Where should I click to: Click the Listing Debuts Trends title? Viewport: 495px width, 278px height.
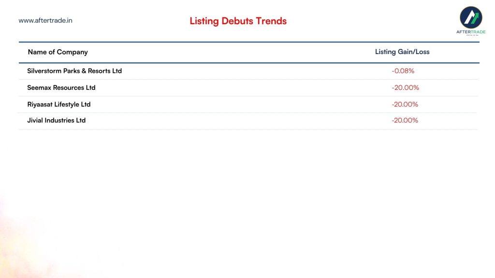[238, 21]
